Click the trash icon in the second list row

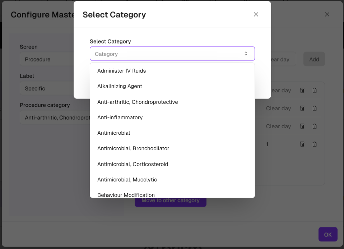[314, 108]
